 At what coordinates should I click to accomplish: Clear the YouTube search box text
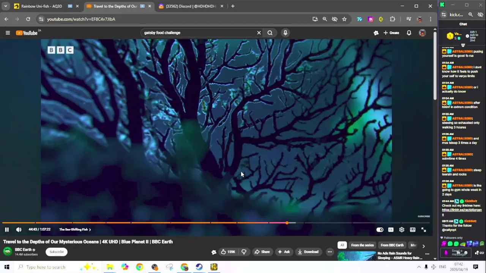259,33
